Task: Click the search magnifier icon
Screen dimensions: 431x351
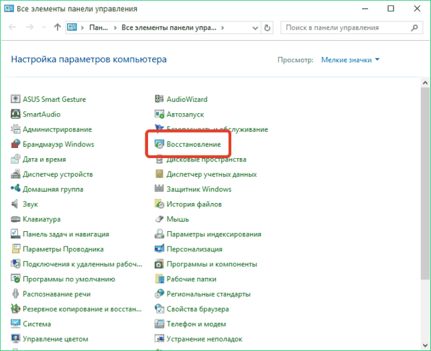Action: coord(414,27)
